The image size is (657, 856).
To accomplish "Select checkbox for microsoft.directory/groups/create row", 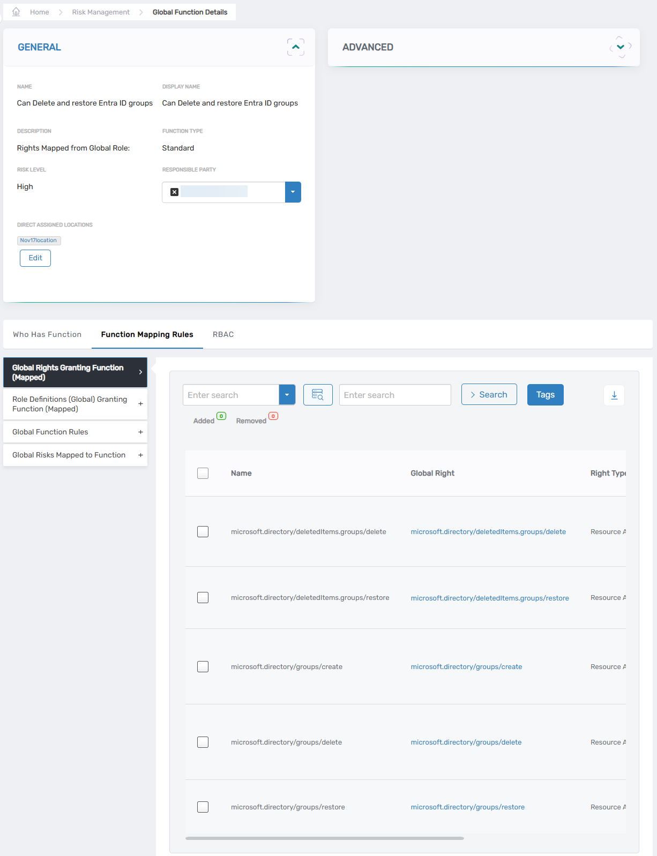I will pyautogui.click(x=203, y=666).
